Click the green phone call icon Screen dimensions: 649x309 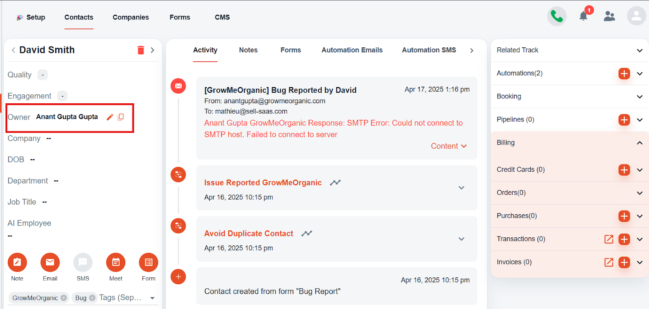pos(557,16)
